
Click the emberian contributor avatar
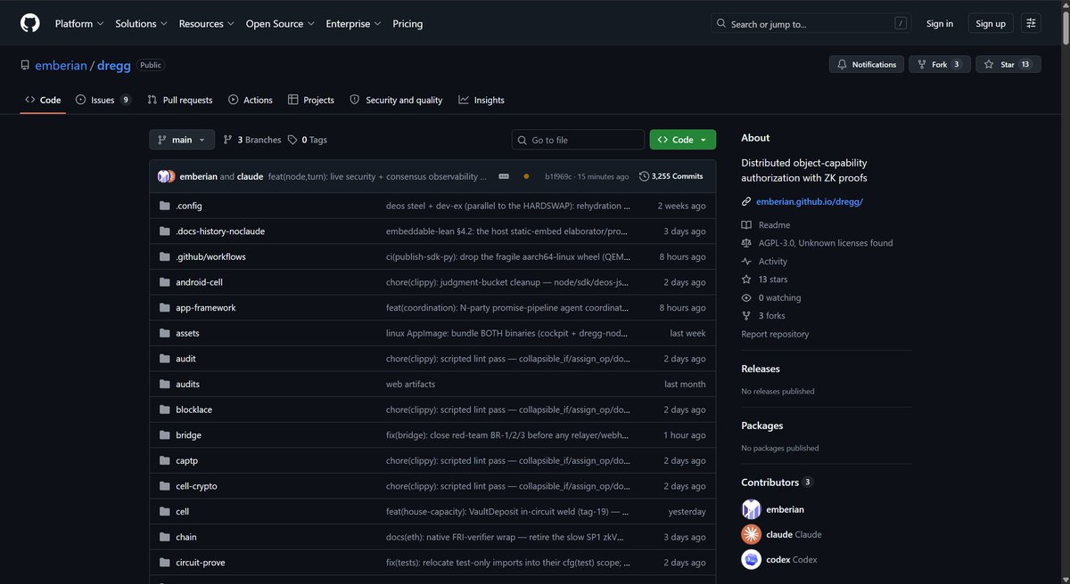[752, 509]
